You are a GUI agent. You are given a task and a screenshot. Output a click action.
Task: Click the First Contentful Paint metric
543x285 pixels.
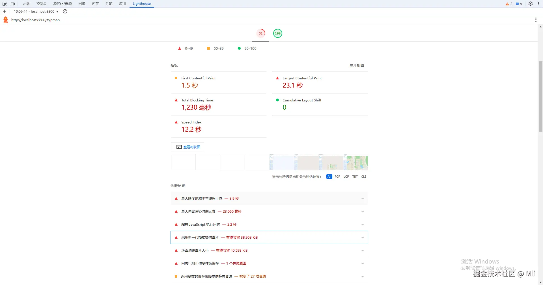pos(219,82)
